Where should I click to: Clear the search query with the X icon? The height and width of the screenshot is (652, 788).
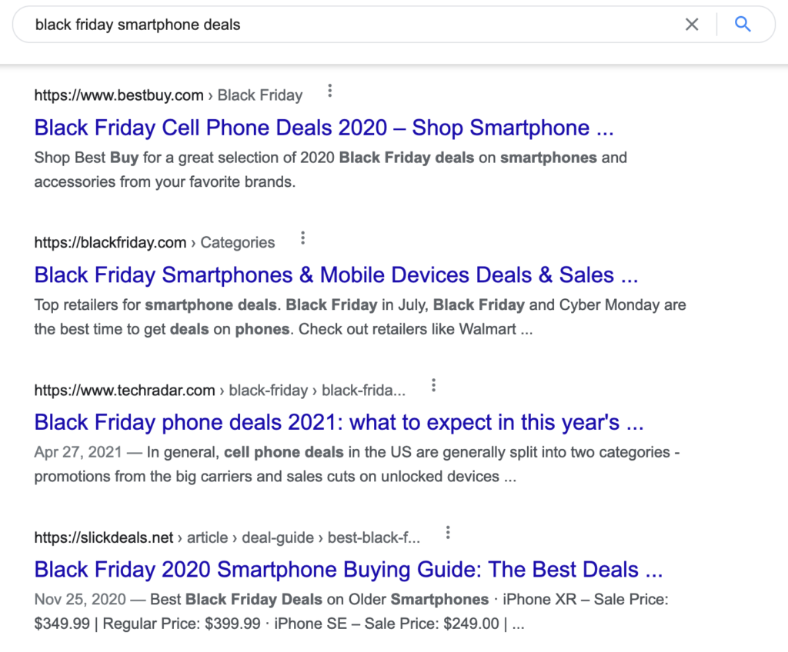[692, 25]
